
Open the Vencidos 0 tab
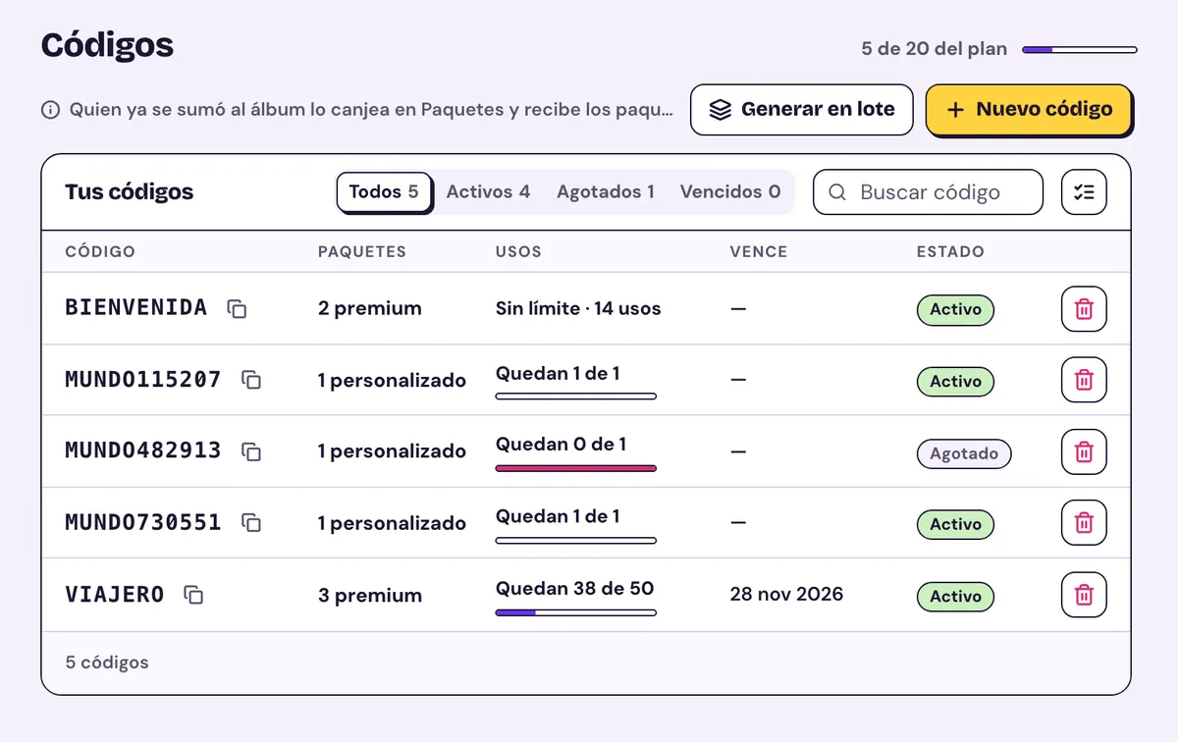[730, 192]
